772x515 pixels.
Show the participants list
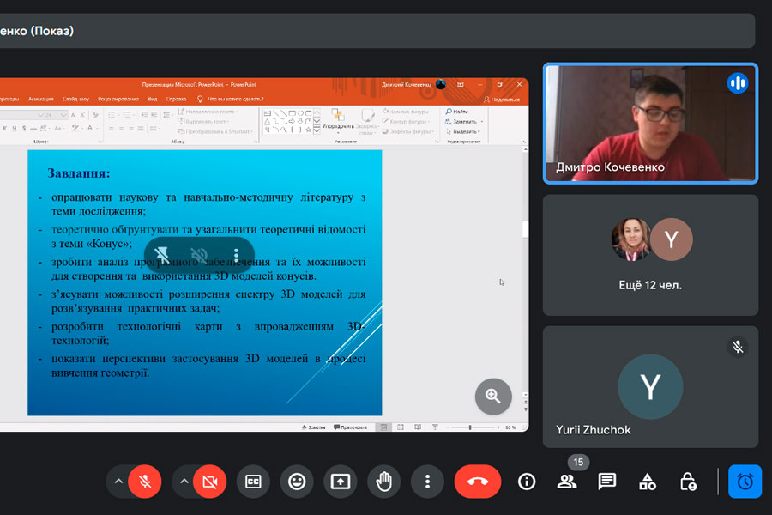point(567,482)
